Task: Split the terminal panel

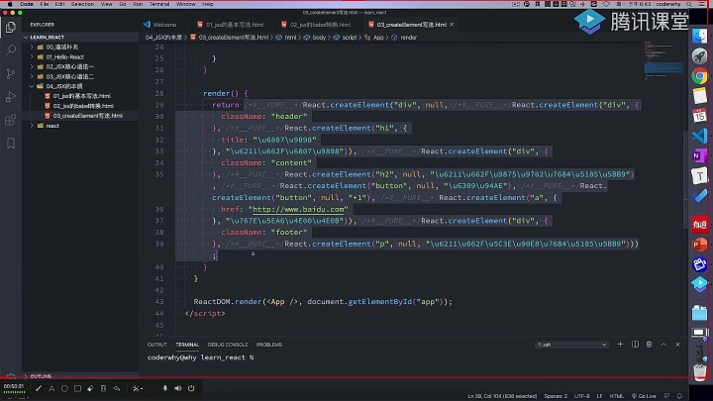Action: tap(635, 345)
